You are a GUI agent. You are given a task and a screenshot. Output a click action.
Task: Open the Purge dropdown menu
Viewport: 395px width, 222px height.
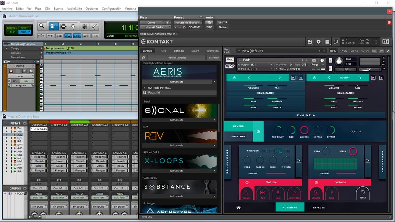[317, 65]
